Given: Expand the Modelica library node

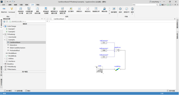Looking at the screenshot, I should pos(3,64).
